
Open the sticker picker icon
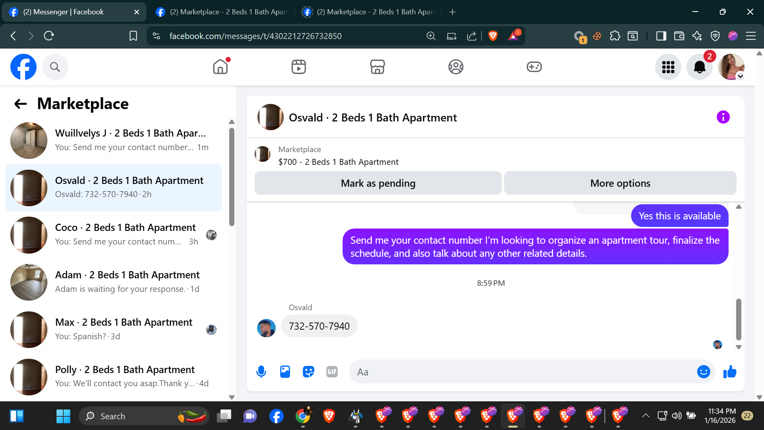(308, 372)
